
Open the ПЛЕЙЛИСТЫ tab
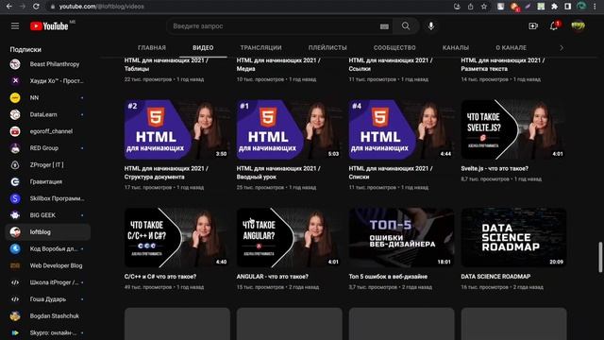coord(327,48)
